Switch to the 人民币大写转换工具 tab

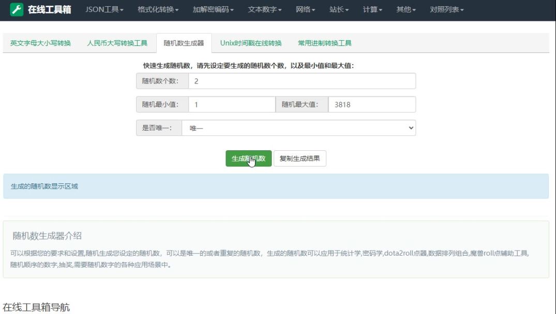tap(117, 43)
